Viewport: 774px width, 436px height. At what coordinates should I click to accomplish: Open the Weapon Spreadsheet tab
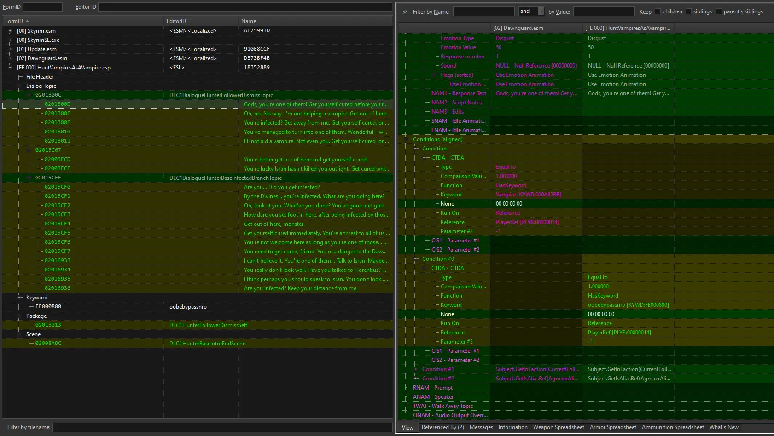click(x=559, y=427)
